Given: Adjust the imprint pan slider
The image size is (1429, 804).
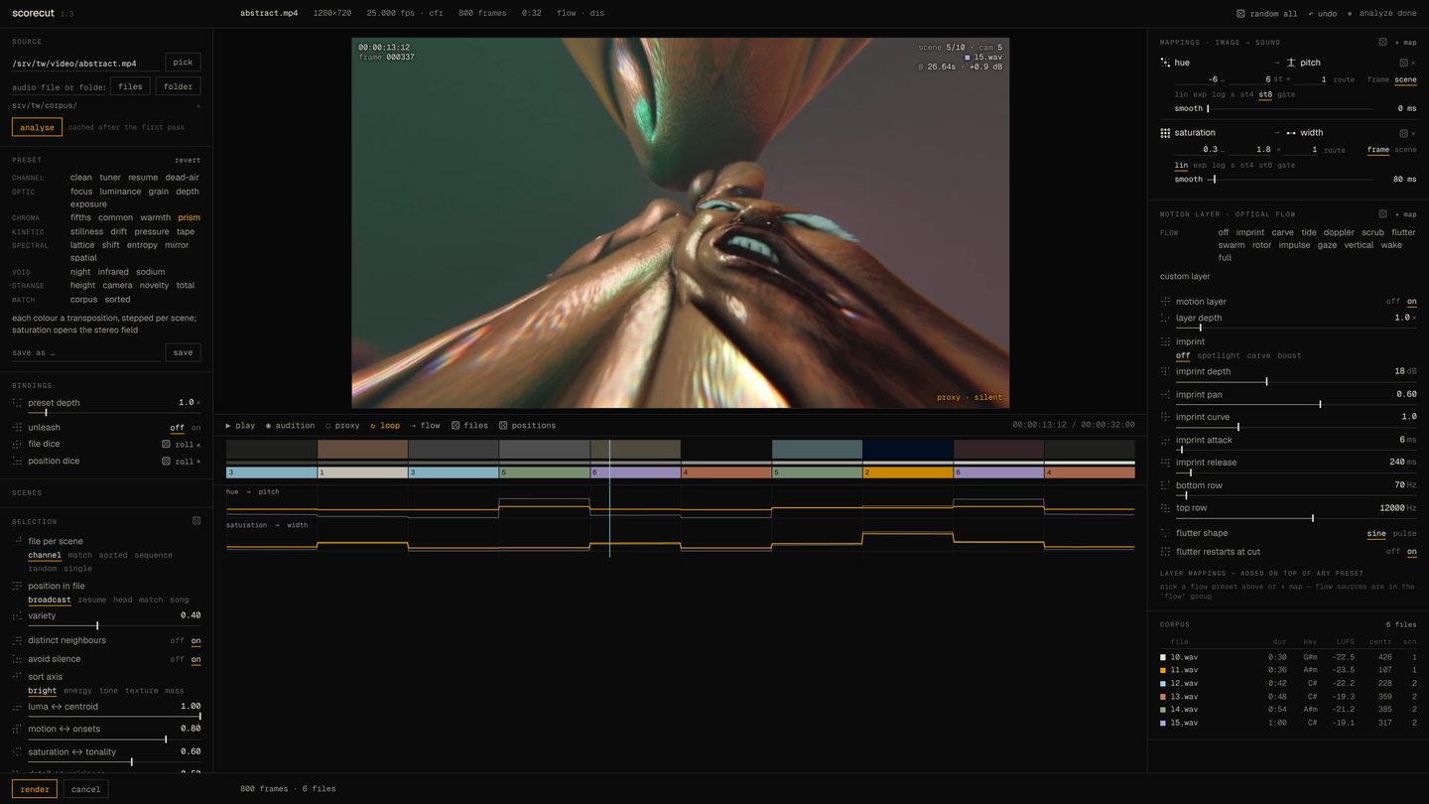Looking at the screenshot, I should [1296, 404].
